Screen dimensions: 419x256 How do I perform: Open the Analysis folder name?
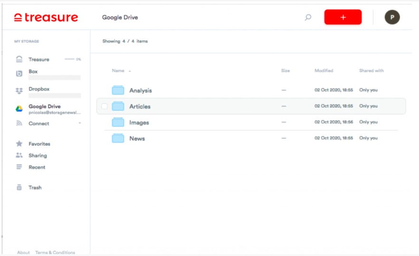[141, 90]
